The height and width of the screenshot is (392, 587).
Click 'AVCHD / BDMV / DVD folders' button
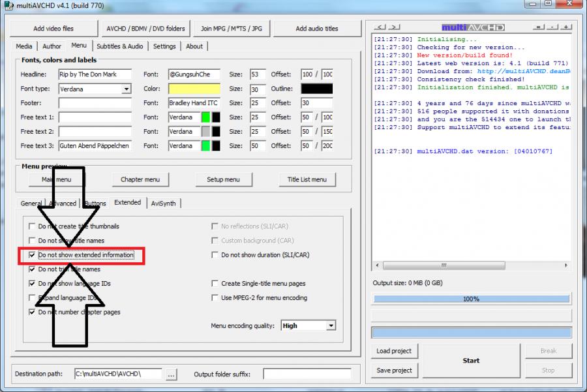click(145, 29)
